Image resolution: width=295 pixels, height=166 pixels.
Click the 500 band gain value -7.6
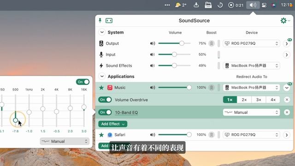15,131
